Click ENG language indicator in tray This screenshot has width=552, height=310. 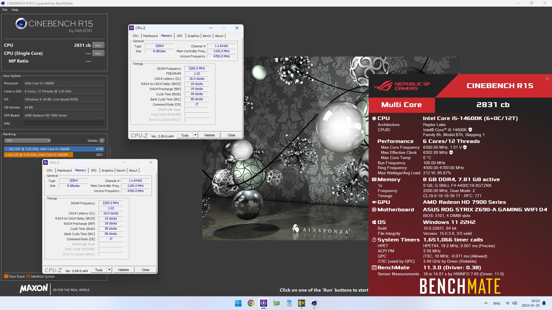[x=497, y=303]
